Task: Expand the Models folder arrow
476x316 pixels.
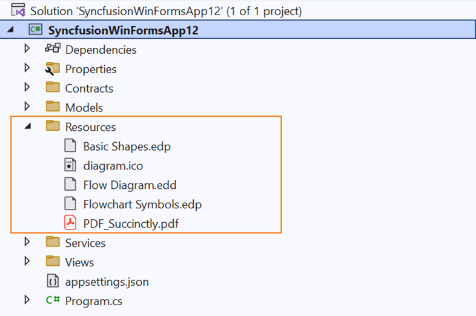Action: 27,107
